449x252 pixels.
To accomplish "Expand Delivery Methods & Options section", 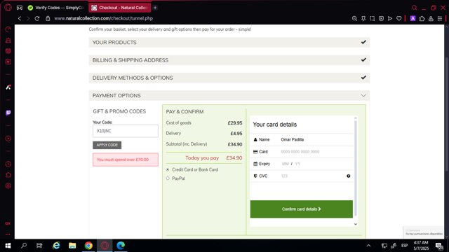I will pos(229,78).
